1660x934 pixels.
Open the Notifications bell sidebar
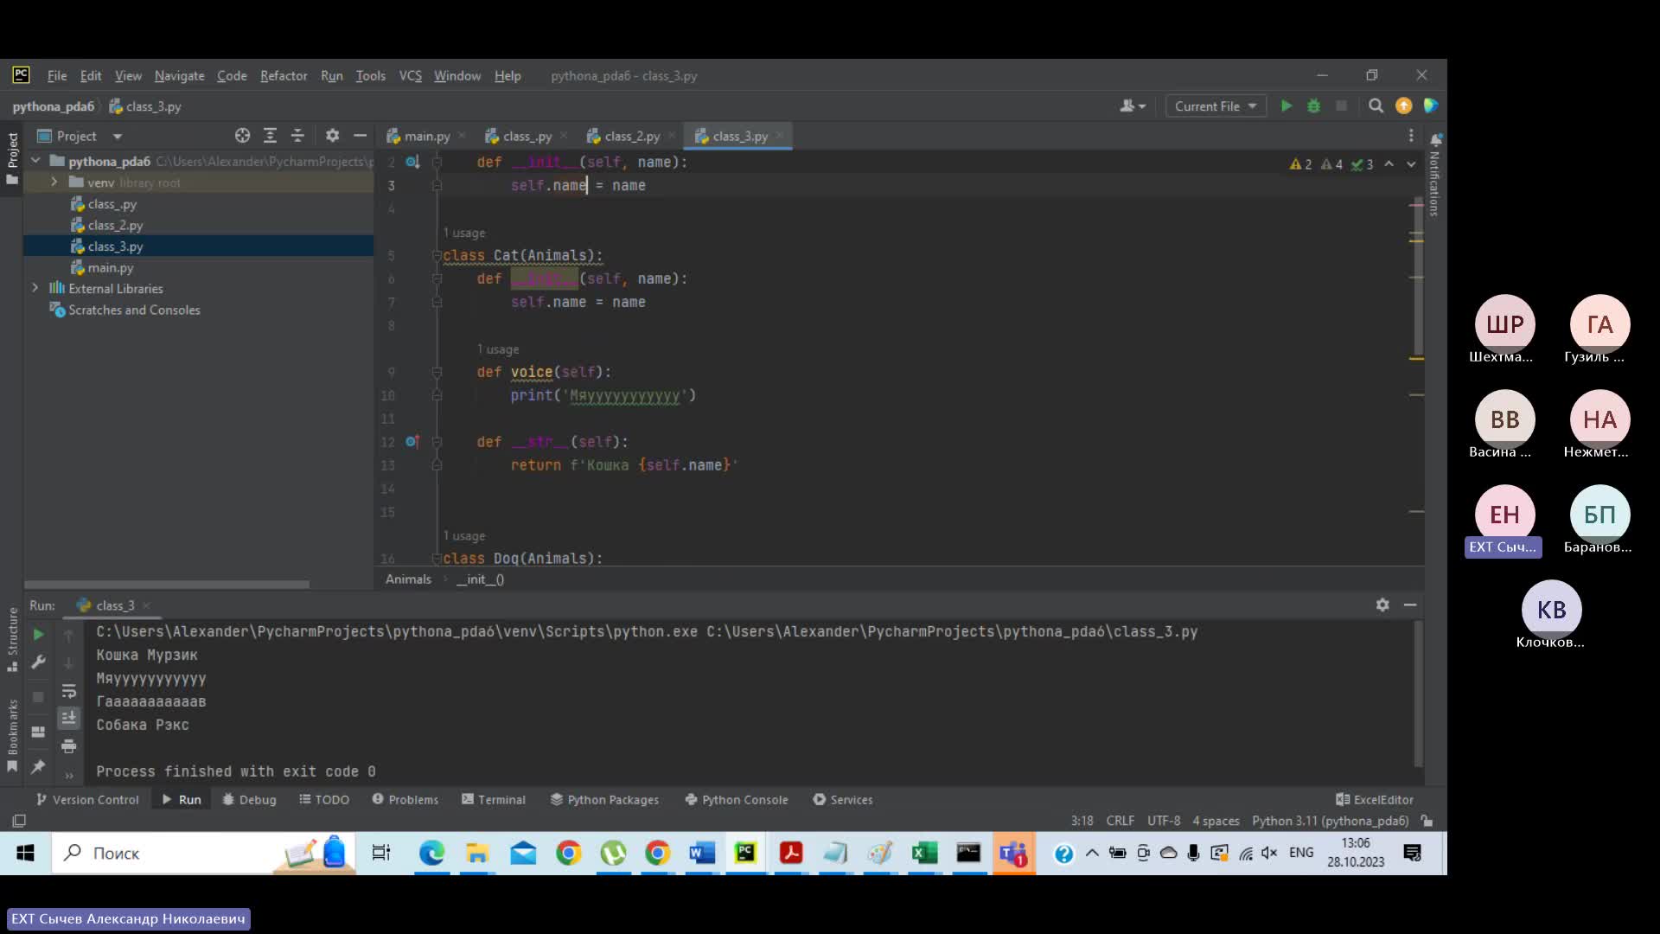[x=1435, y=139]
